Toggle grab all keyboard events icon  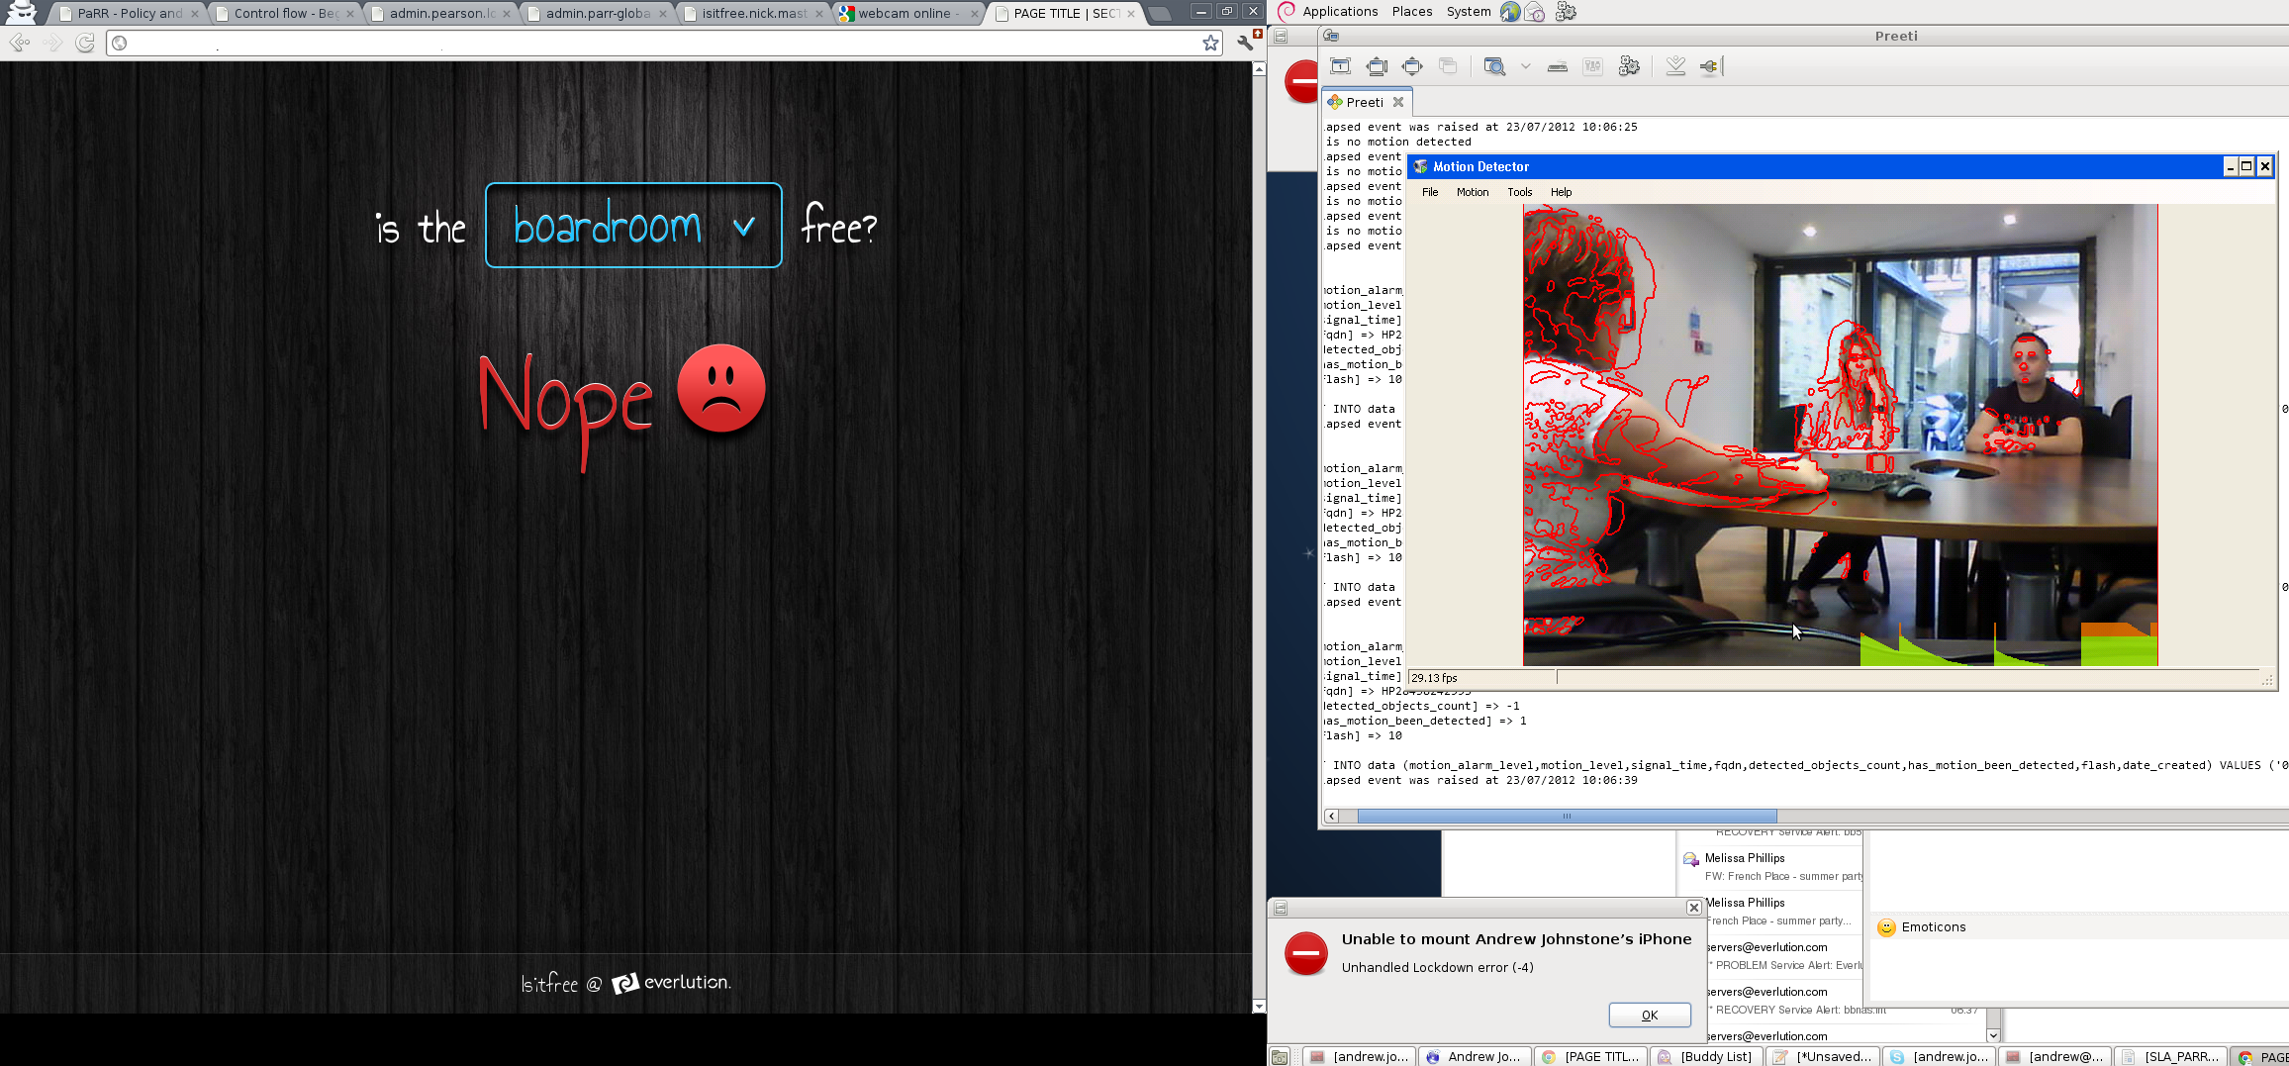[1557, 66]
